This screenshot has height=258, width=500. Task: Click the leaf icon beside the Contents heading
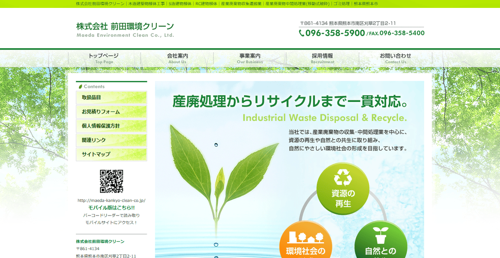tap(80, 86)
